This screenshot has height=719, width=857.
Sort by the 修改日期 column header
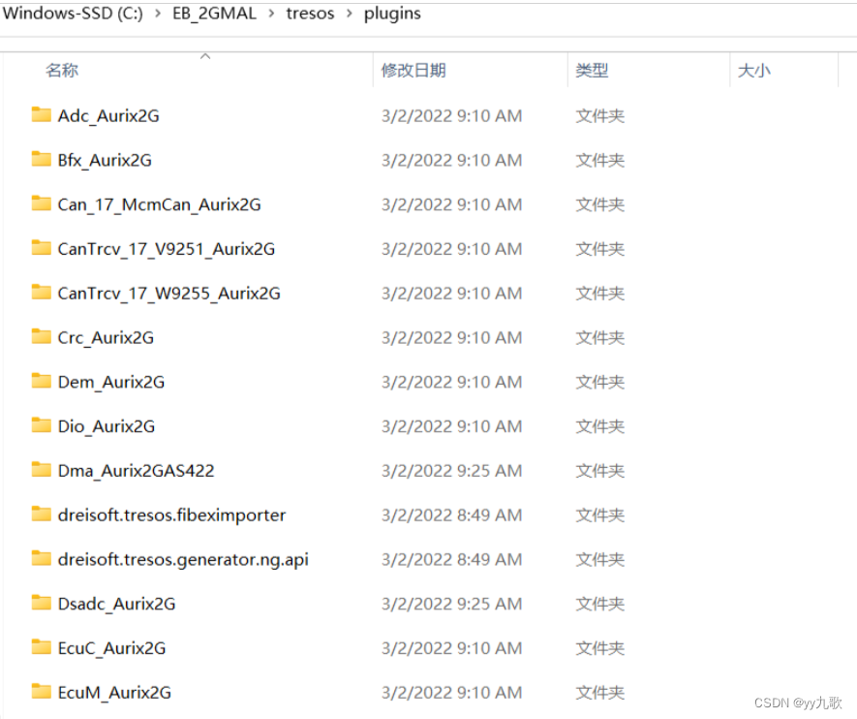pyautogui.click(x=413, y=70)
